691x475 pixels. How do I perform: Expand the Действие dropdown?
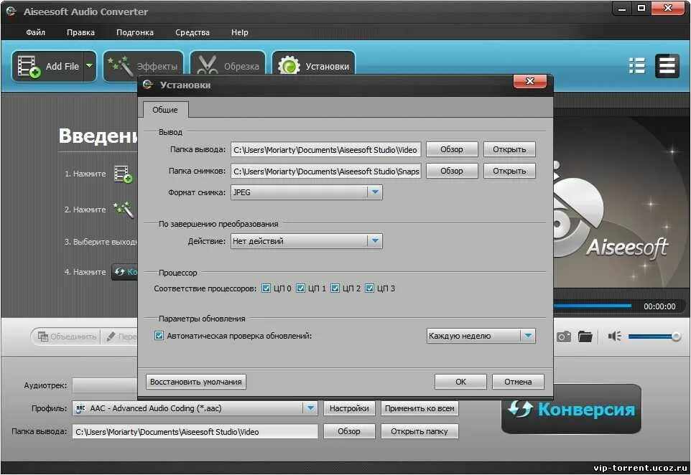[374, 241]
